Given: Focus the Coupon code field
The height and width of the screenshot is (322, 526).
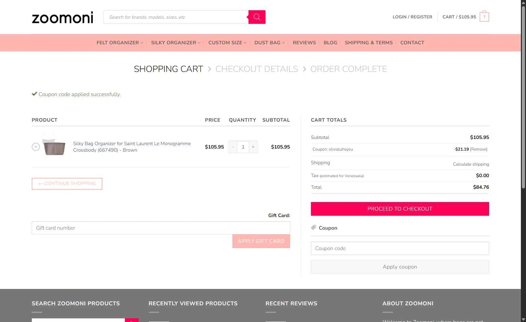Looking at the screenshot, I should tap(400, 248).
